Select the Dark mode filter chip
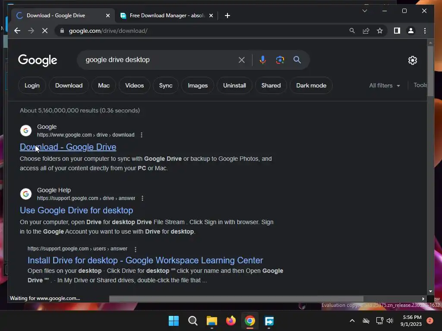 coord(311,85)
